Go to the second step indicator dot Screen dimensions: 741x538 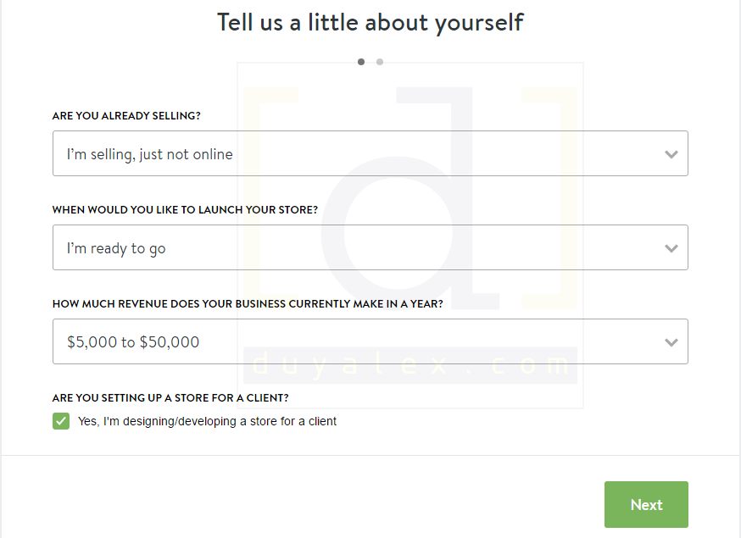coord(380,62)
